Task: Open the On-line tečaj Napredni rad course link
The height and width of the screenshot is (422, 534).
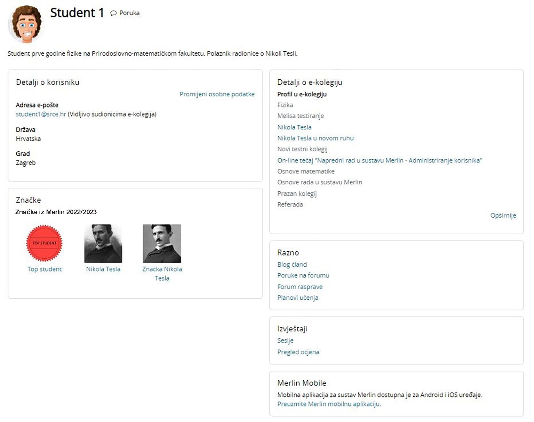Action: click(x=380, y=161)
